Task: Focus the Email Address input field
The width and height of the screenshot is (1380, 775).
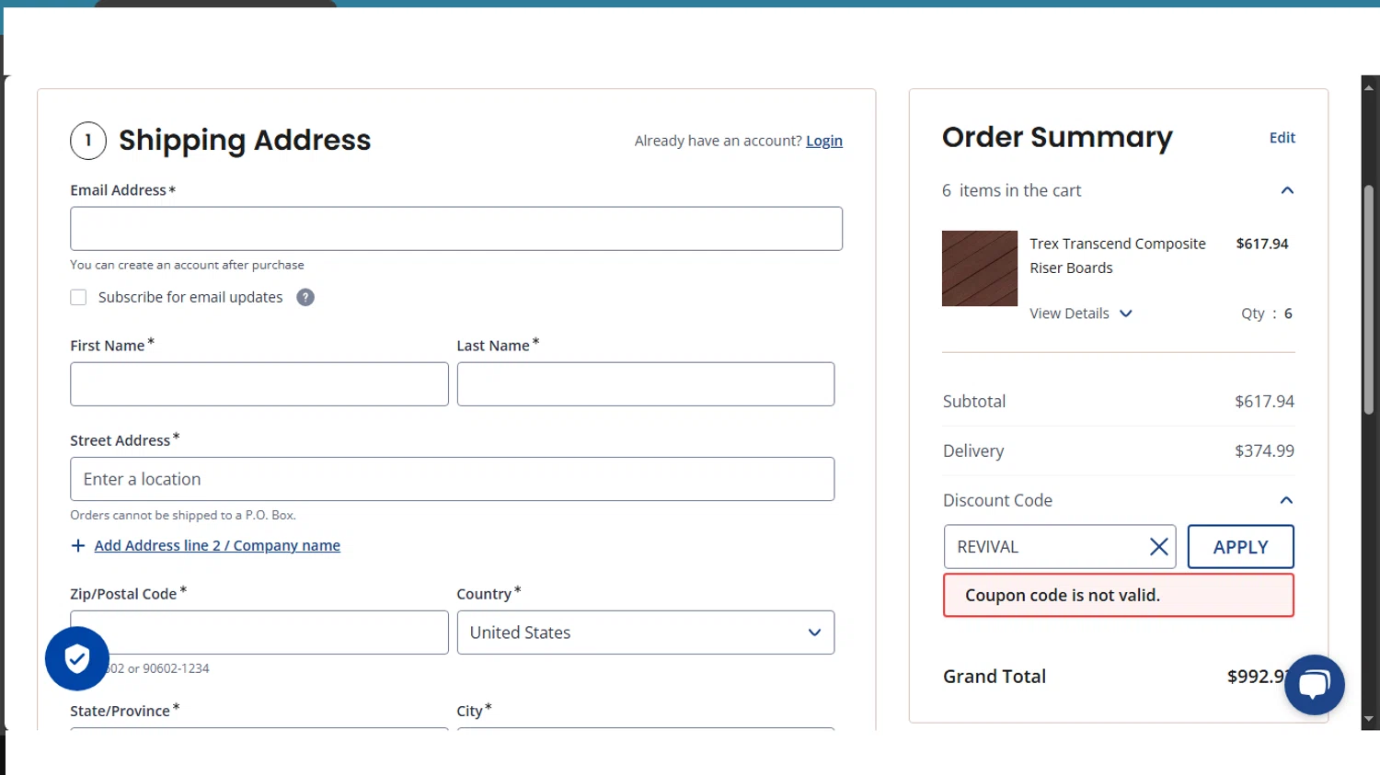Action: pos(456,229)
